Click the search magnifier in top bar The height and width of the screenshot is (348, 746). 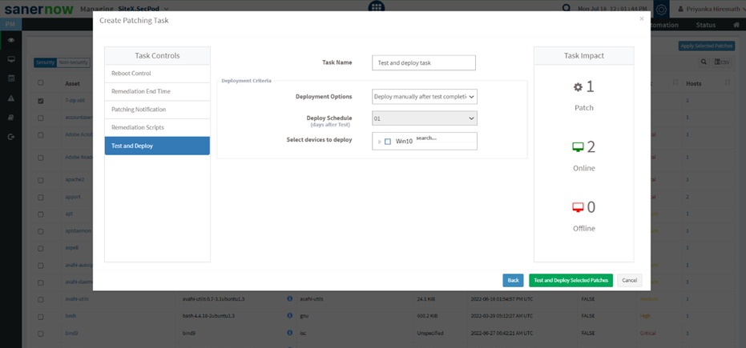pyautogui.click(x=567, y=9)
